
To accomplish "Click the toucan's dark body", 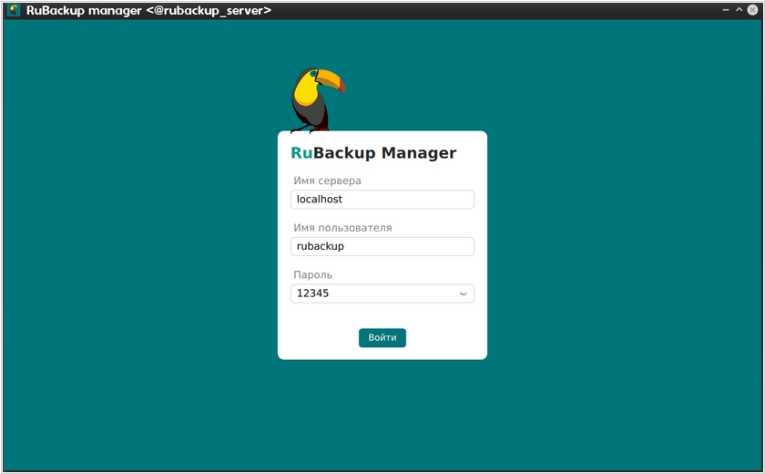I will (x=308, y=108).
